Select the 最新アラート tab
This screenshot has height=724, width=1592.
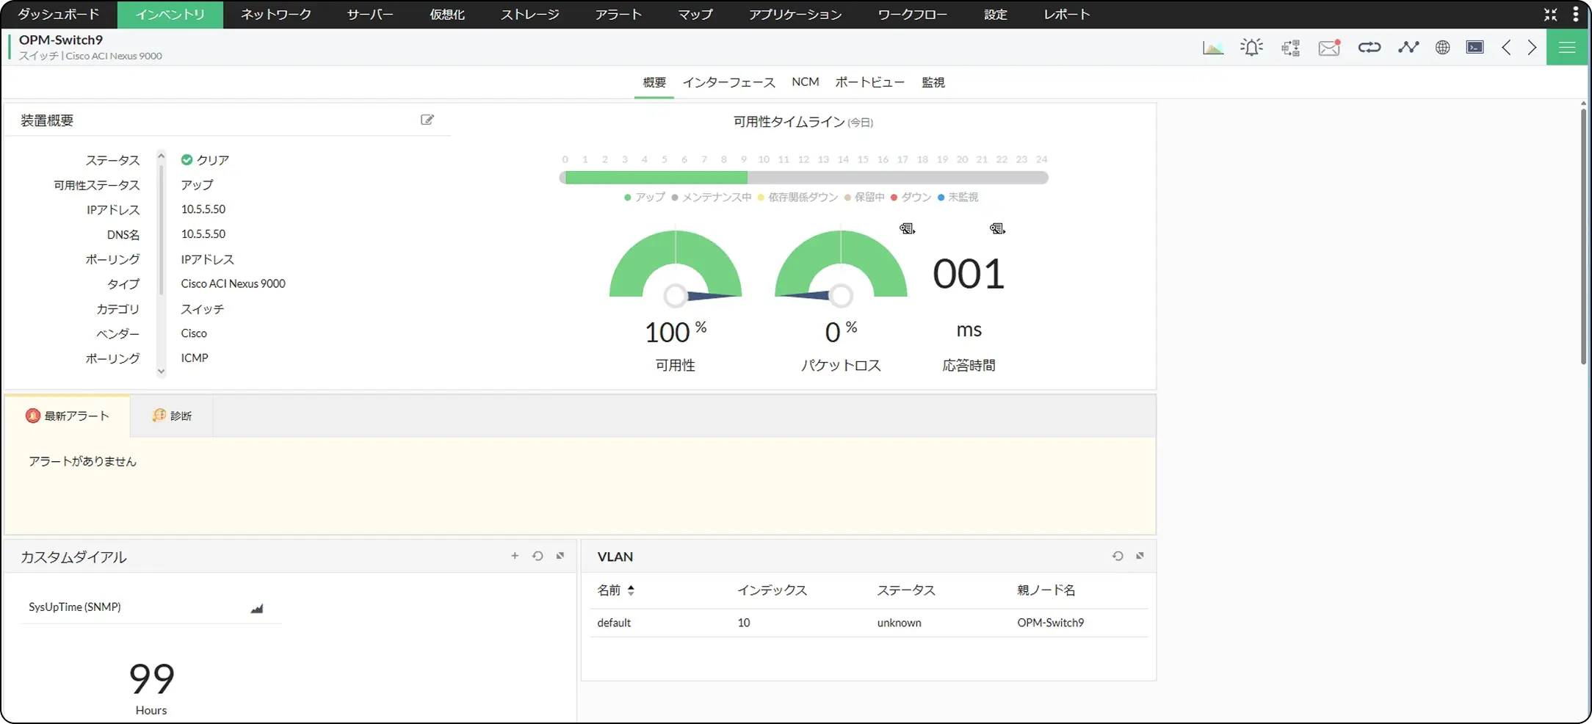pos(68,416)
